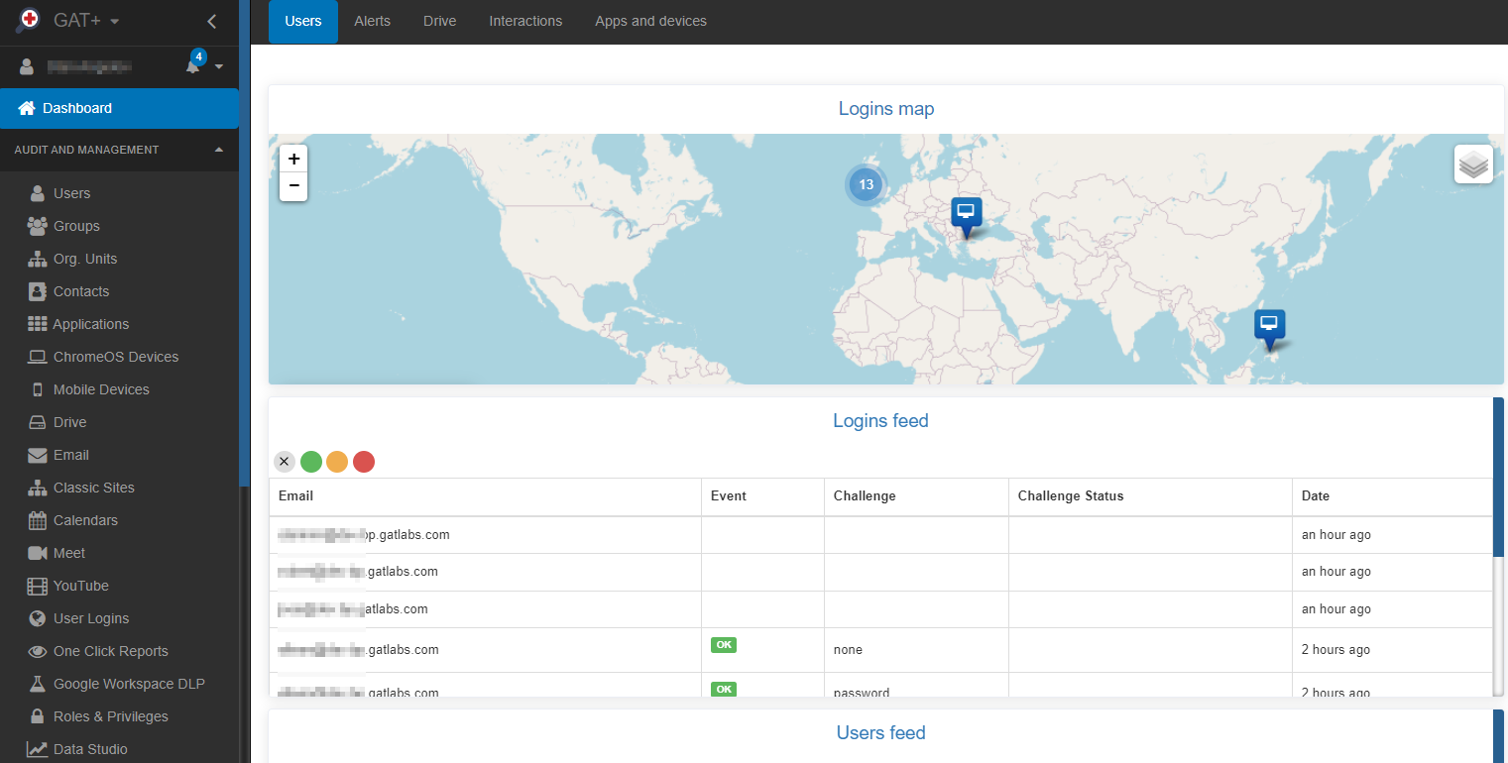Filter logins feed by green status

click(x=311, y=461)
